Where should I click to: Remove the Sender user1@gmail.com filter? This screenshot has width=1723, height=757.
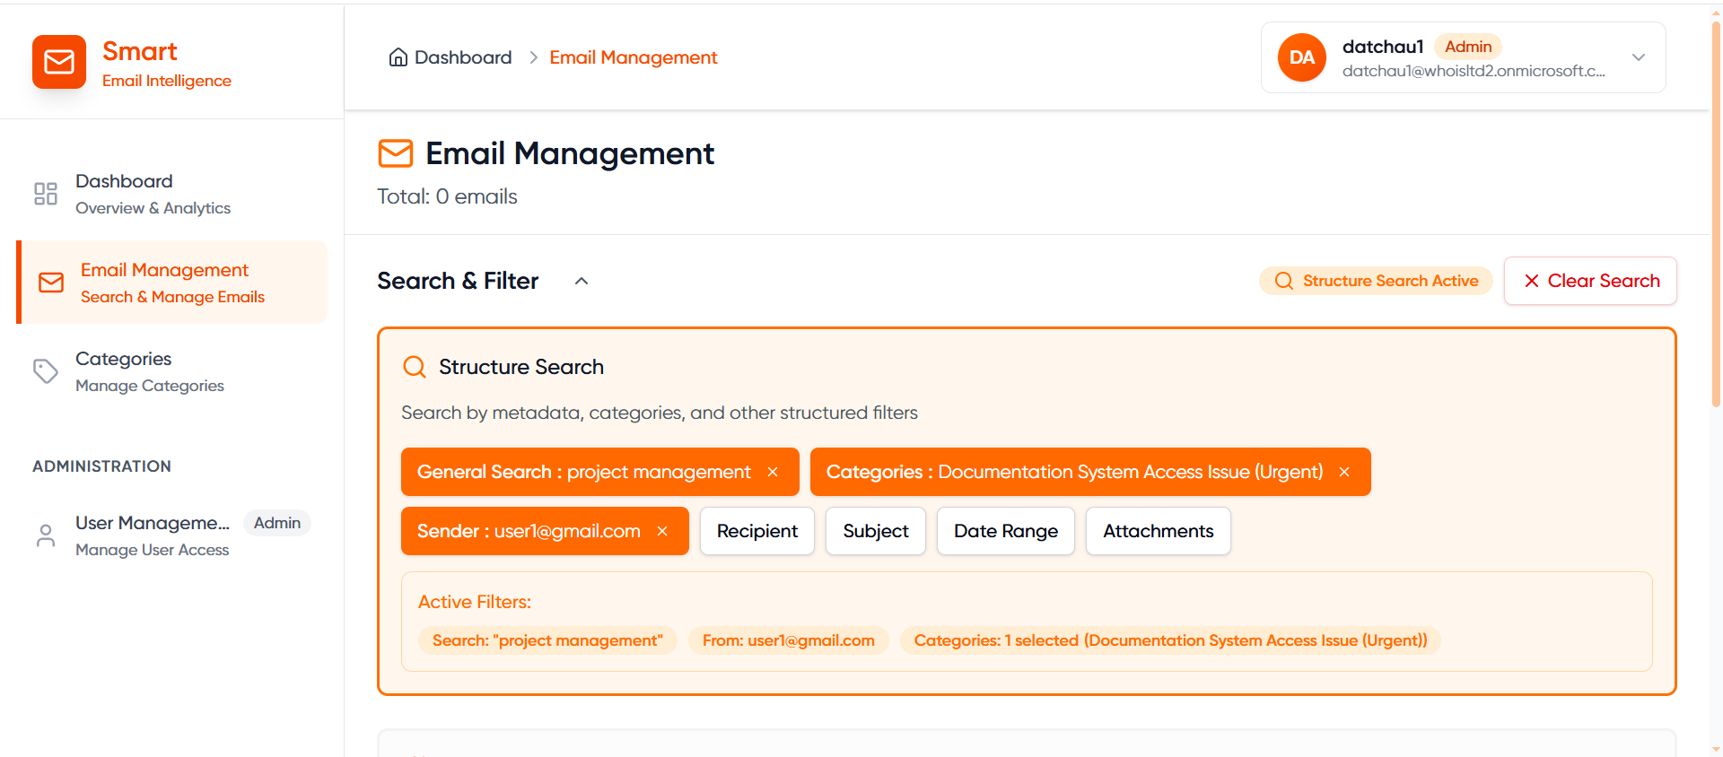pyautogui.click(x=662, y=531)
